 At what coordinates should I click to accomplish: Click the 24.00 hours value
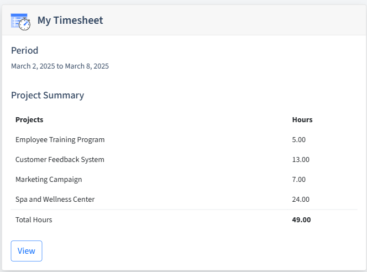pyautogui.click(x=301, y=200)
